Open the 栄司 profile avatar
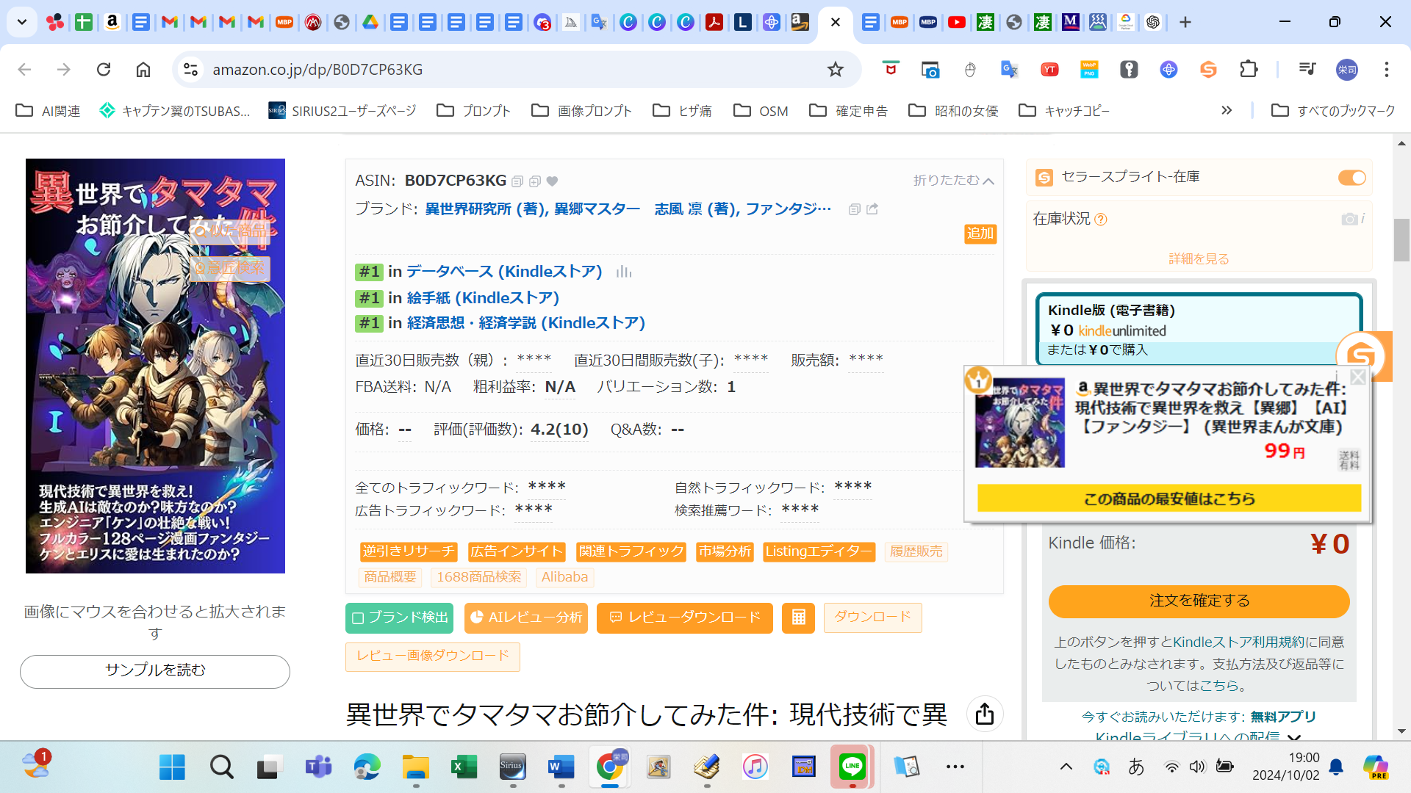Image resolution: width=1411 pixels, height=793 pixels. (1346, 70)
